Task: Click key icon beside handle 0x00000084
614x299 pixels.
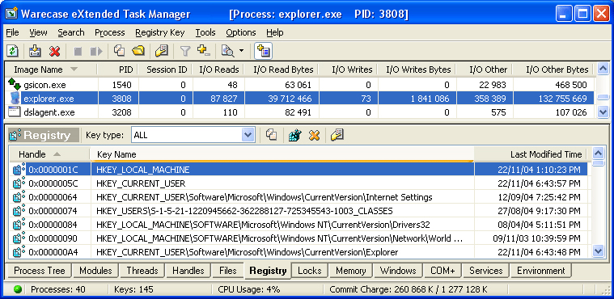Action: 19,225
